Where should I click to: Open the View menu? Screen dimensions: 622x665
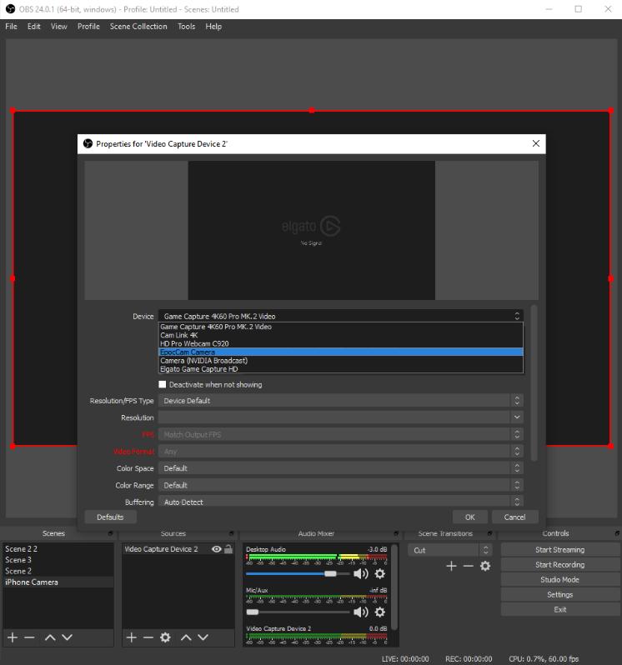(58, 27)
